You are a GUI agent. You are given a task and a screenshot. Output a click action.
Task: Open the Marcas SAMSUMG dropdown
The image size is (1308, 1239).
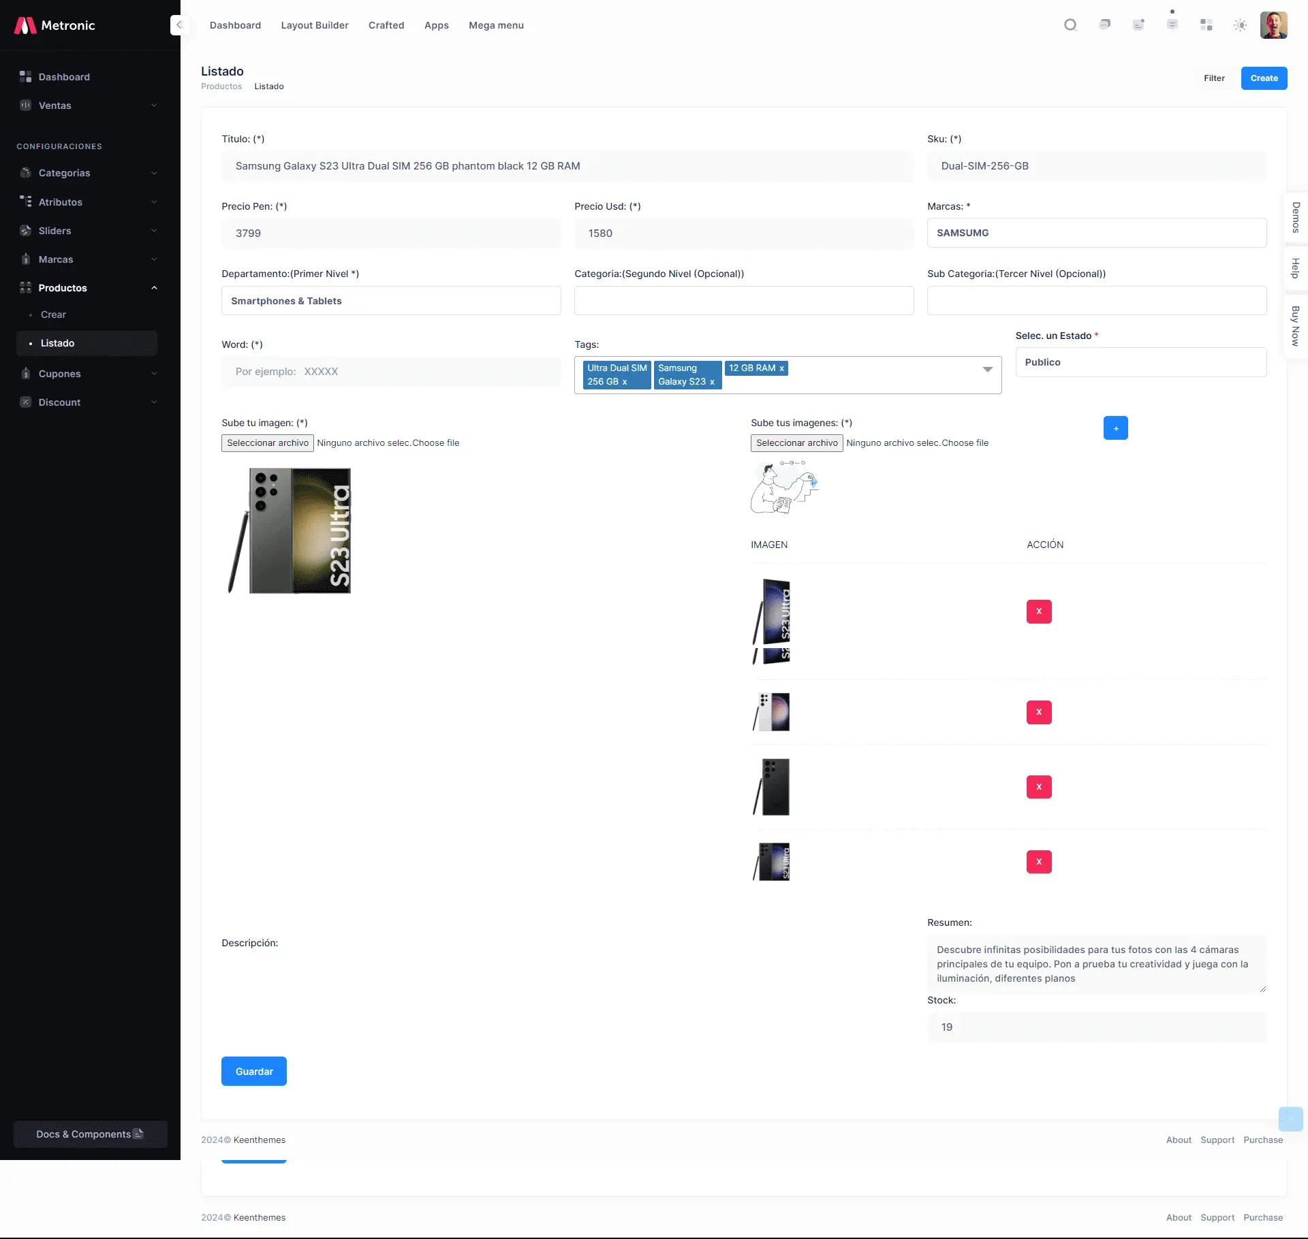click(x=1096, y=233)
